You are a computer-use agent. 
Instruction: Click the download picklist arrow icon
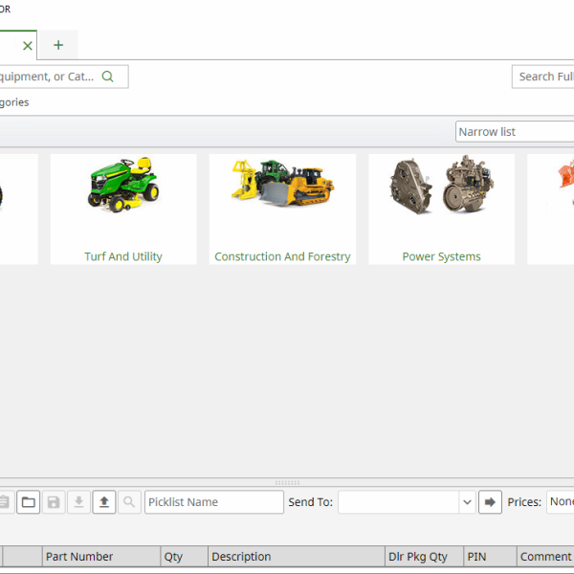[78, 502]
